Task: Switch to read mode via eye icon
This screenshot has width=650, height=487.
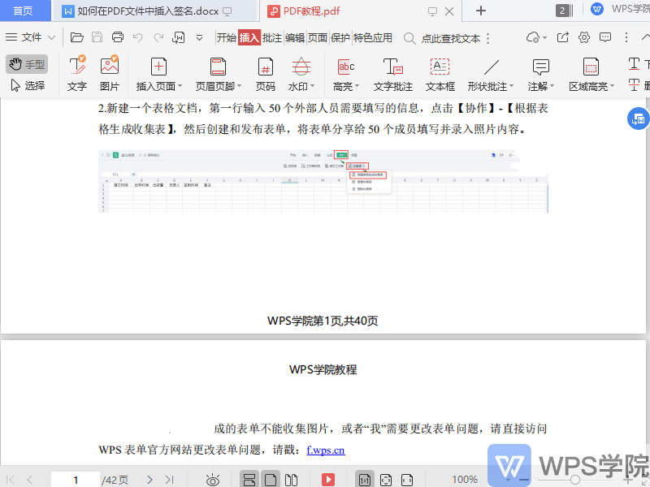Action: 213,480
